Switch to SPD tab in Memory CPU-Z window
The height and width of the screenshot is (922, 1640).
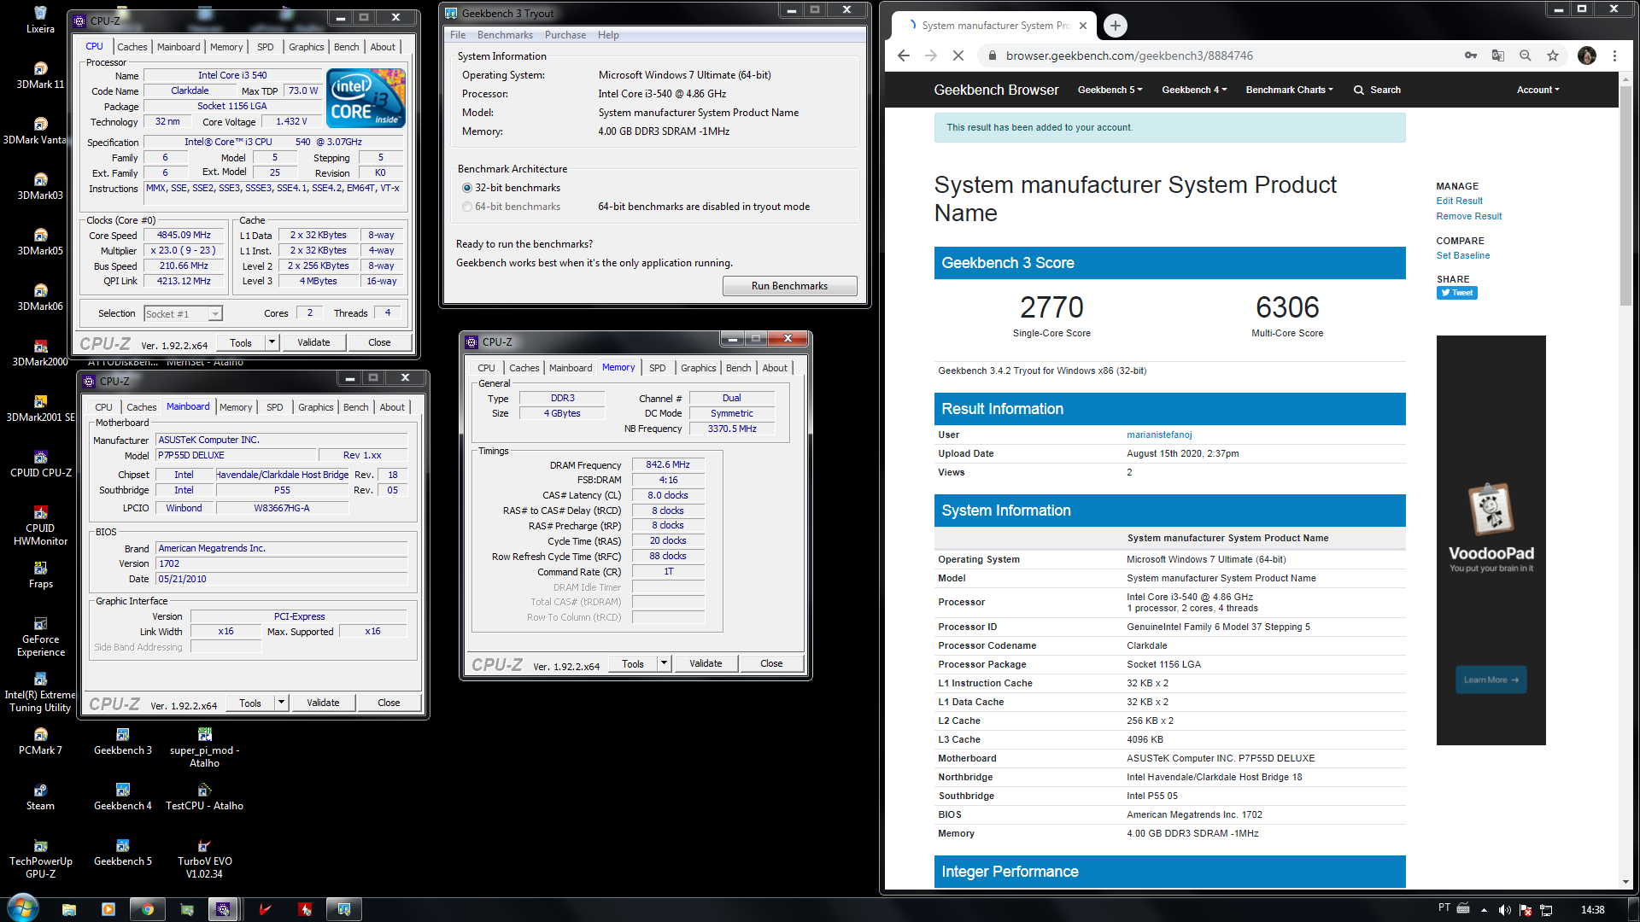coord(657,368)
